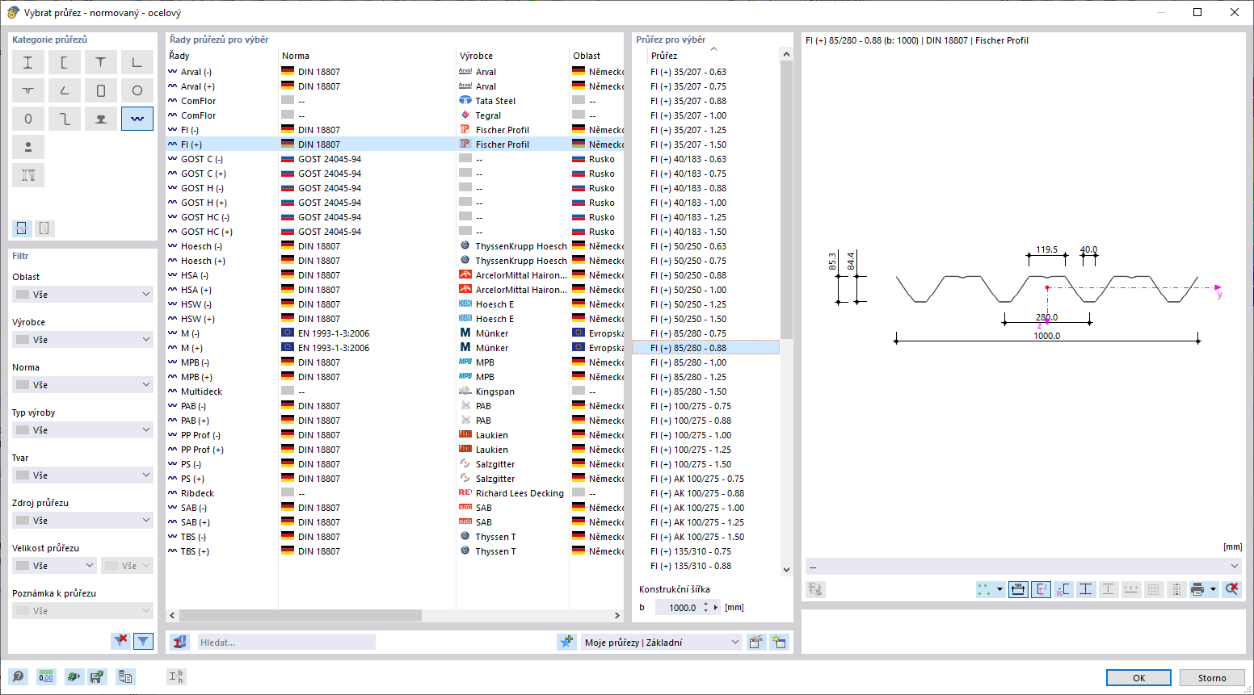The height and width of the screenshot is (695, 1254).
Task: Open favorites list manager icon
Action: (x=756, y=642)
